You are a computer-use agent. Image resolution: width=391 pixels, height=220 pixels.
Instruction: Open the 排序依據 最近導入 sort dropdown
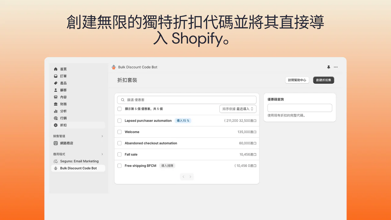point(238,109)
